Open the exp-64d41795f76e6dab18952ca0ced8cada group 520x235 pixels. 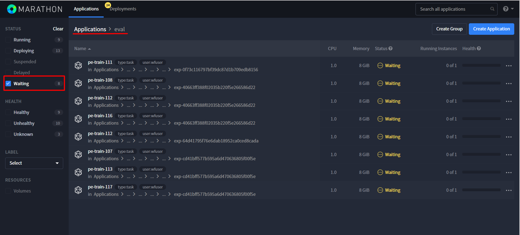216,141
